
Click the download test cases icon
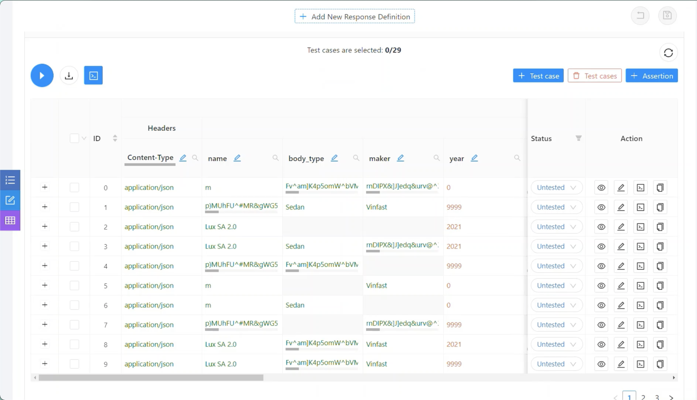click(x=69, y=75)
